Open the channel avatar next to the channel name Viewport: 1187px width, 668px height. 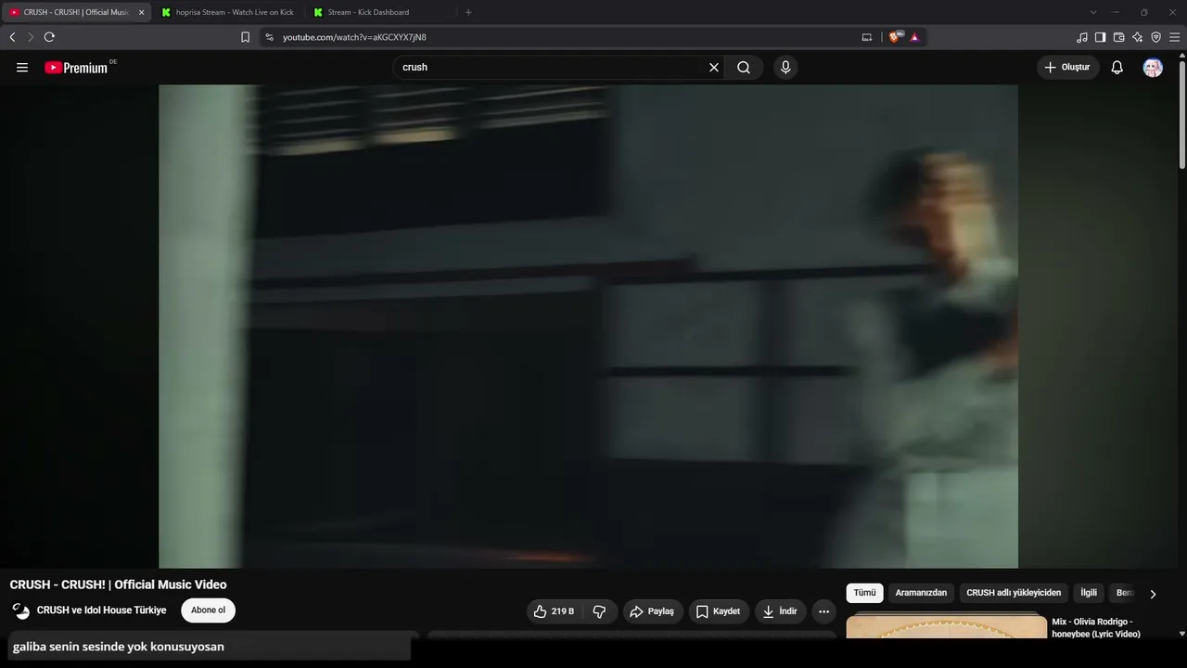coord(20,610)
